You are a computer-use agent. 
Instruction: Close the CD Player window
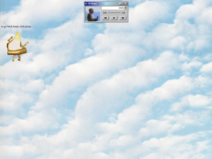point(126,4)
